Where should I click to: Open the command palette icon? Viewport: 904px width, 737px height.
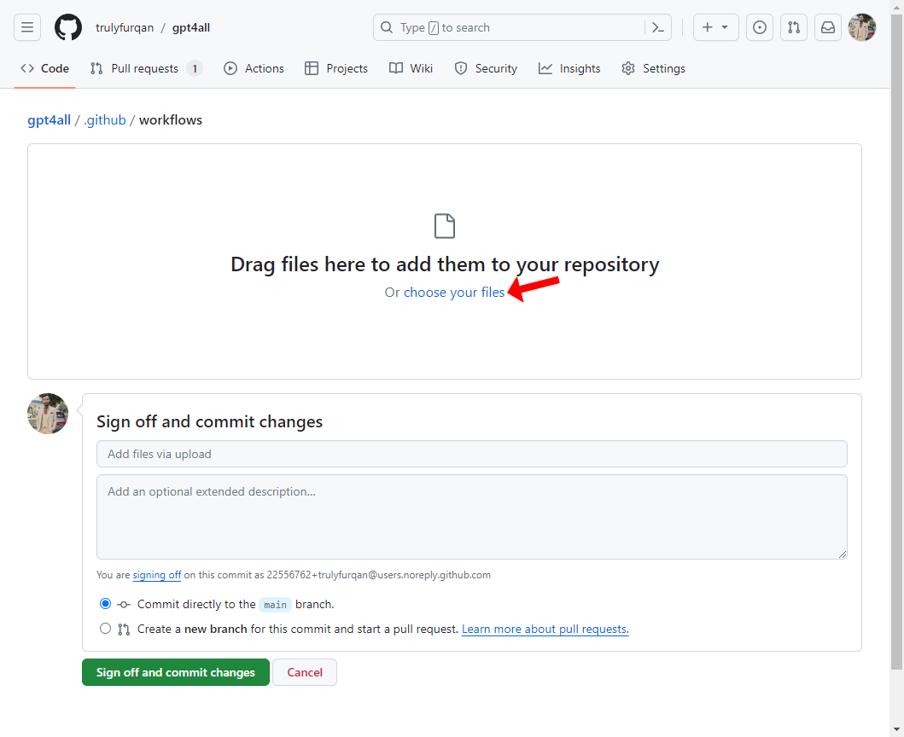657,27
